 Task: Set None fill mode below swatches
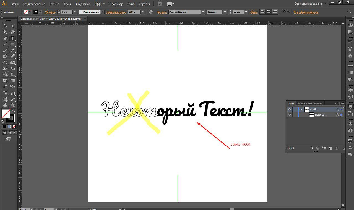(14, 127)
